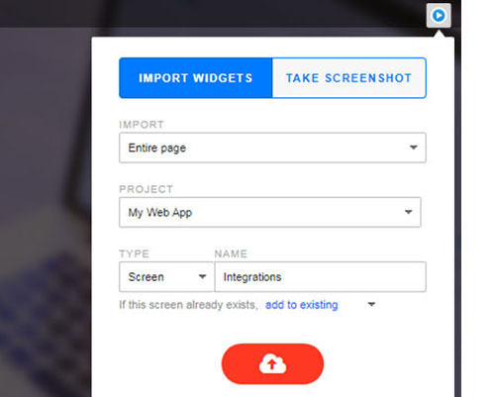Click the TYPE field label
495x397 pixels.
(135, 253)
